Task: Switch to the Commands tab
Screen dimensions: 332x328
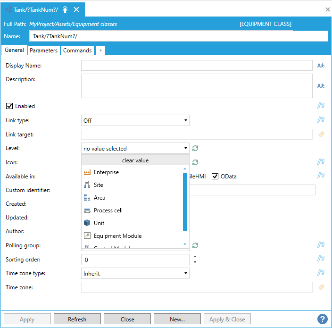Action: click(x=77, y=50)
